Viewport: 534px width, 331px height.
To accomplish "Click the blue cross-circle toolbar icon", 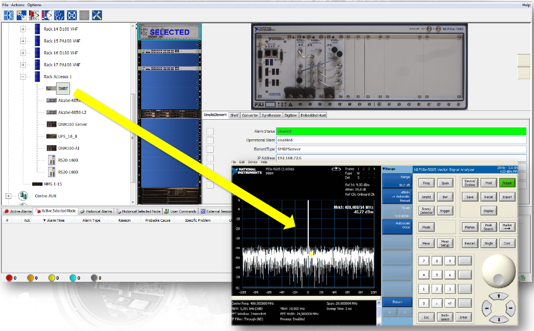I will click(72, 15).
